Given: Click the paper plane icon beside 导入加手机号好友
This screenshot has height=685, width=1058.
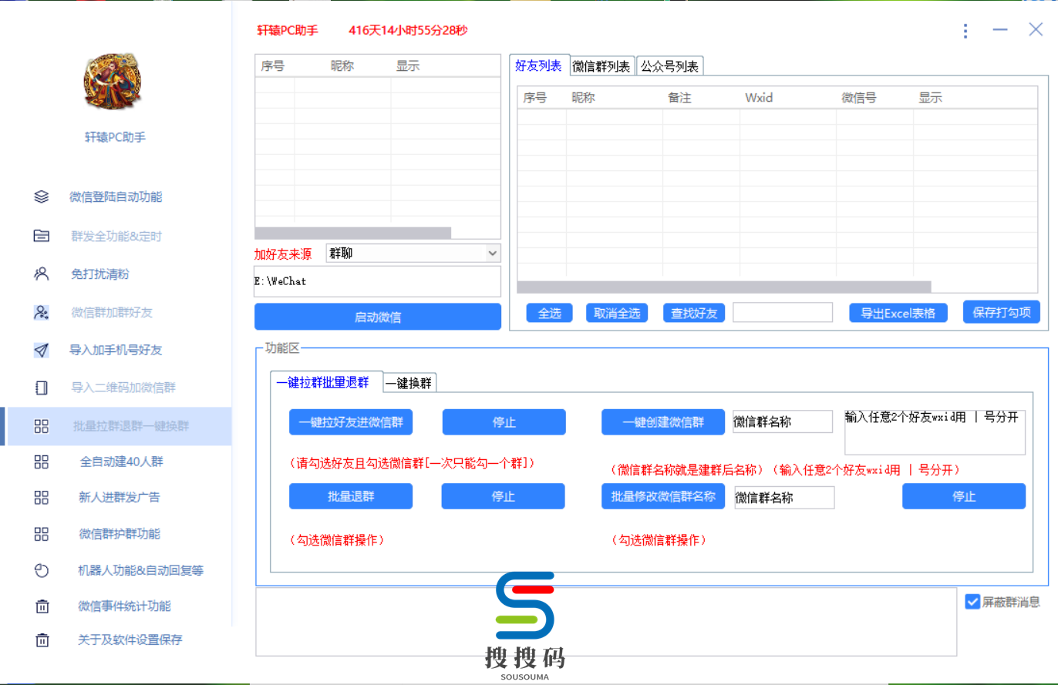Looking at the screenshot, I should click(x=42, y=350).
